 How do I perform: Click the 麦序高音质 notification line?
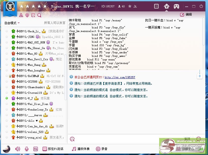113,84
